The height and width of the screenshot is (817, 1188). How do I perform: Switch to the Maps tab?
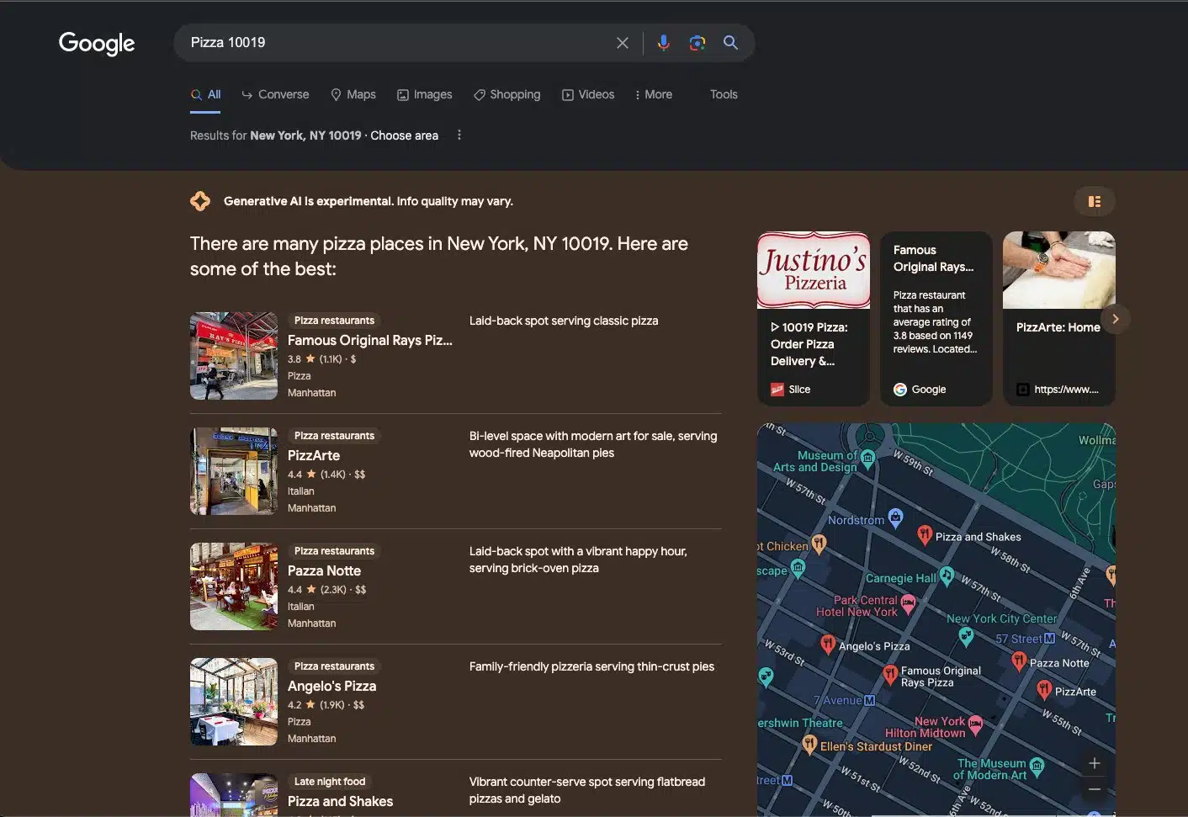(x=353, y=94)
